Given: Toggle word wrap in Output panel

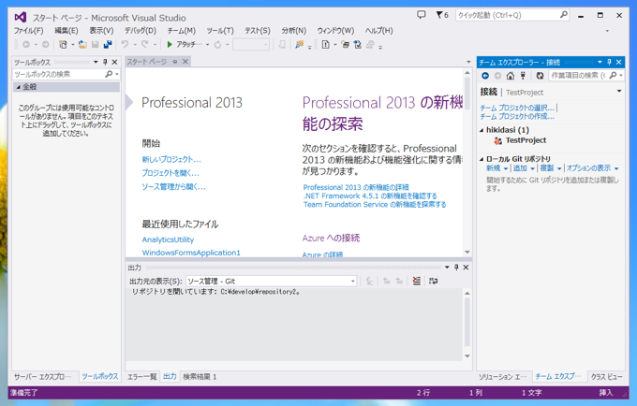Looking at the screenshot, I should (433, 281).
